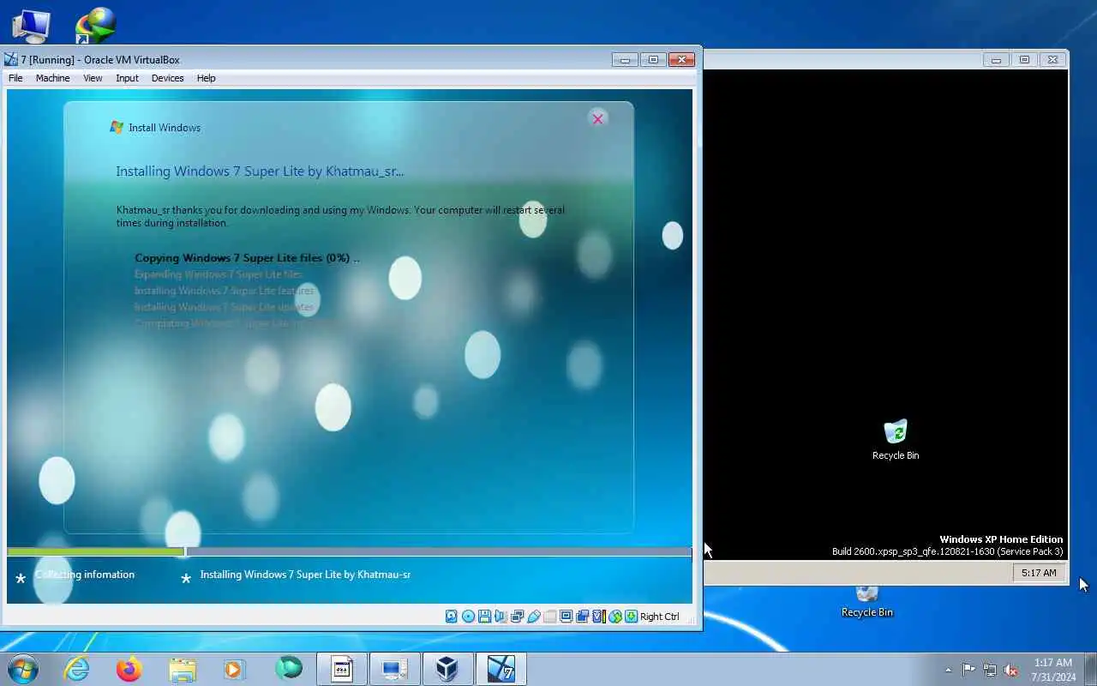1097x686 pixels.
Task: Click the green round app icon on the taskbar
Action: [x=289, y=668]
